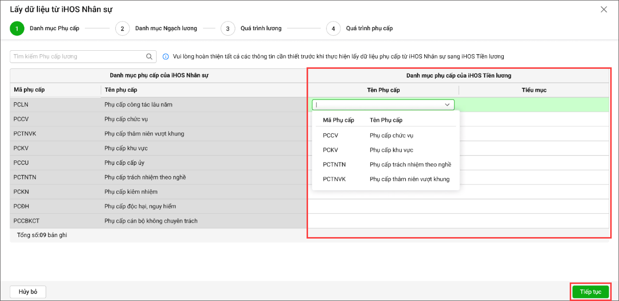619x301 pixels.
Task: Click step 4 circle icon
Action: tap(333, 29)
